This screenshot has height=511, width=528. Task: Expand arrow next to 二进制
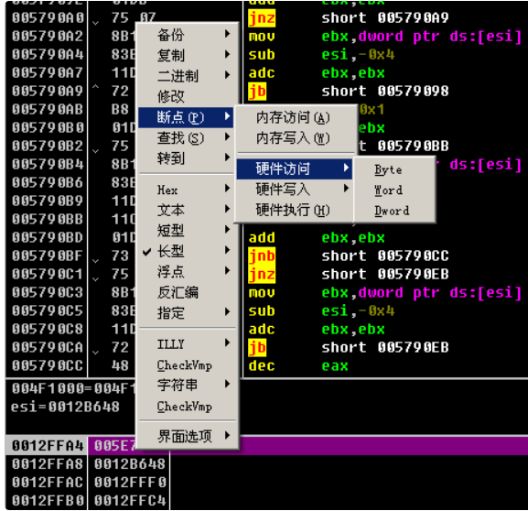[x=228, y=75]
